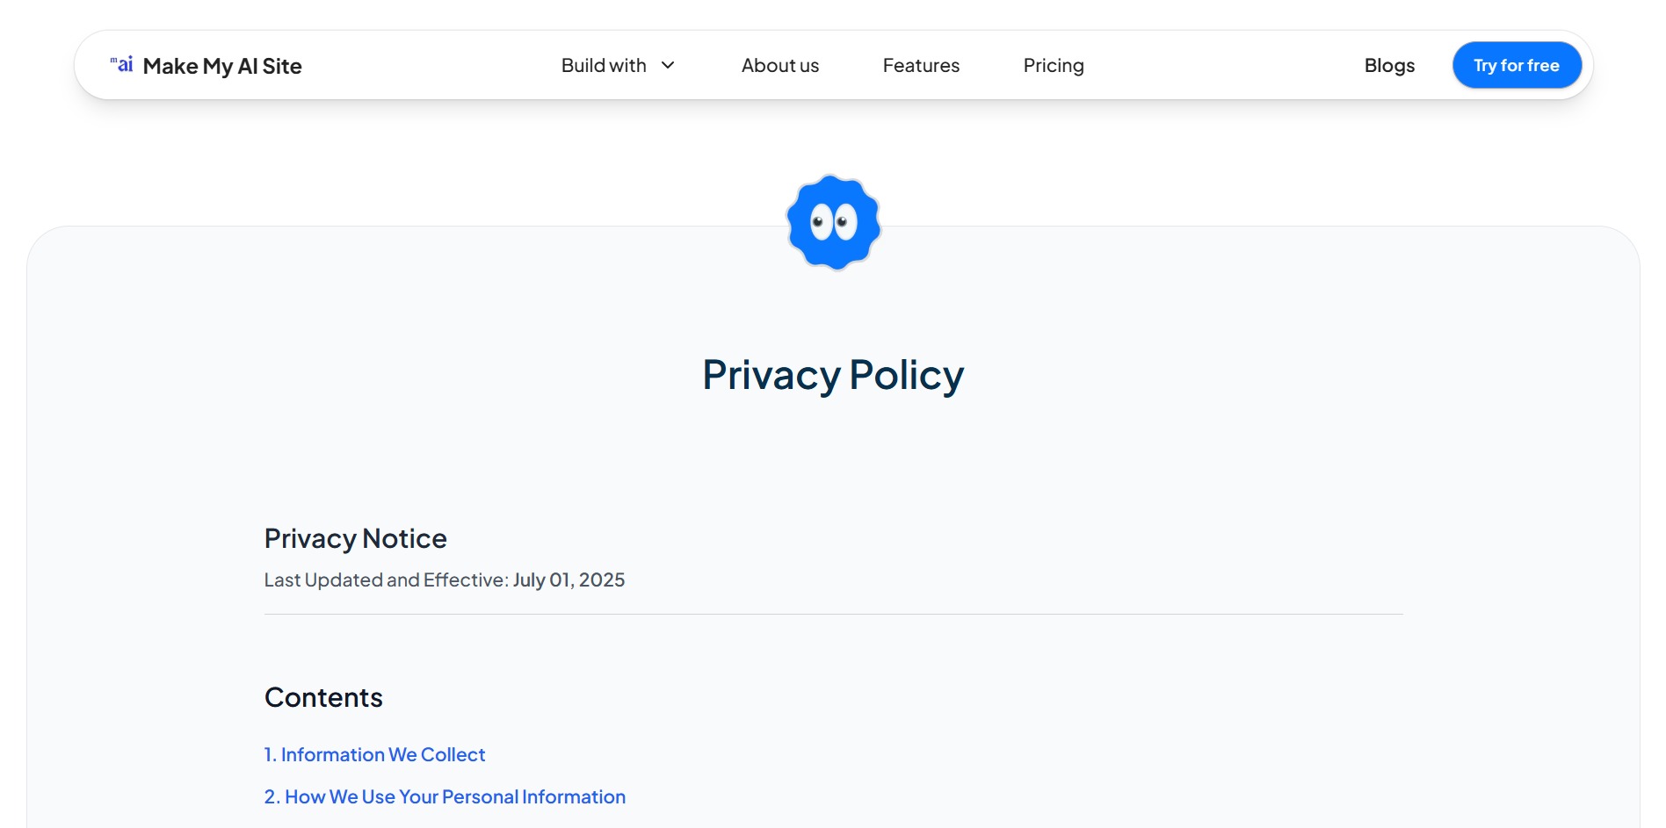Open the Features nav item
The height and width of the screenshot is (828, 1666).
(921, 65)
